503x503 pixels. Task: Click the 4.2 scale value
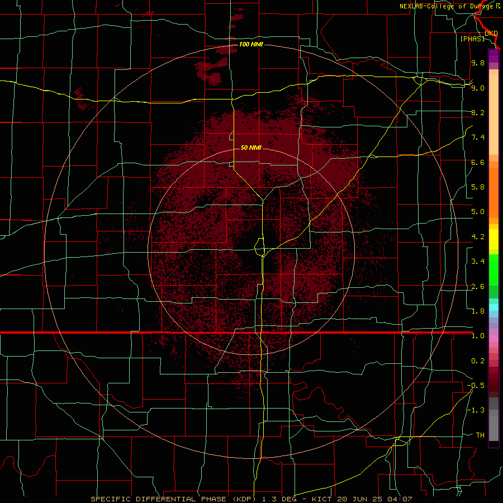(x=478, y=237)
